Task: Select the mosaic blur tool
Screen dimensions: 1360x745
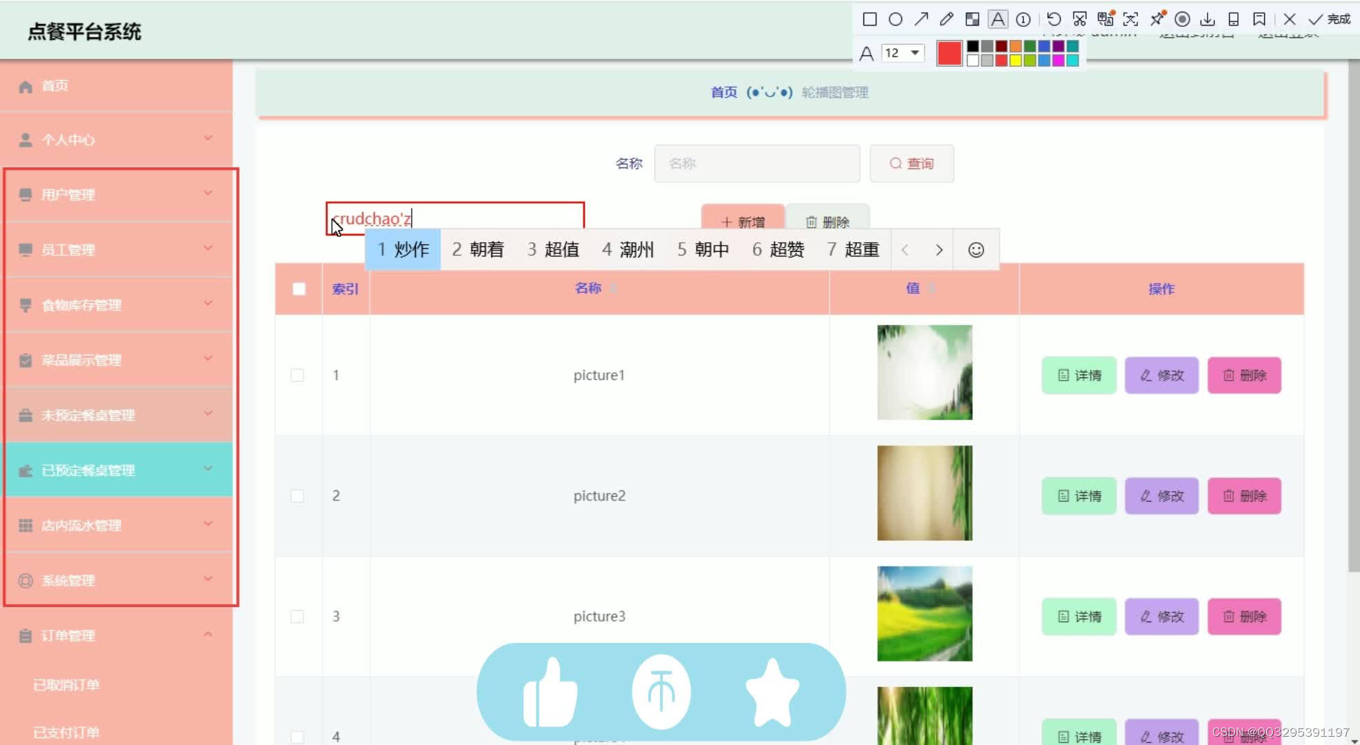Action: point(972,19)
